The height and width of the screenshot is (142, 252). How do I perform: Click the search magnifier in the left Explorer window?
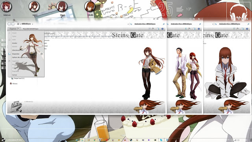(164, 24)
